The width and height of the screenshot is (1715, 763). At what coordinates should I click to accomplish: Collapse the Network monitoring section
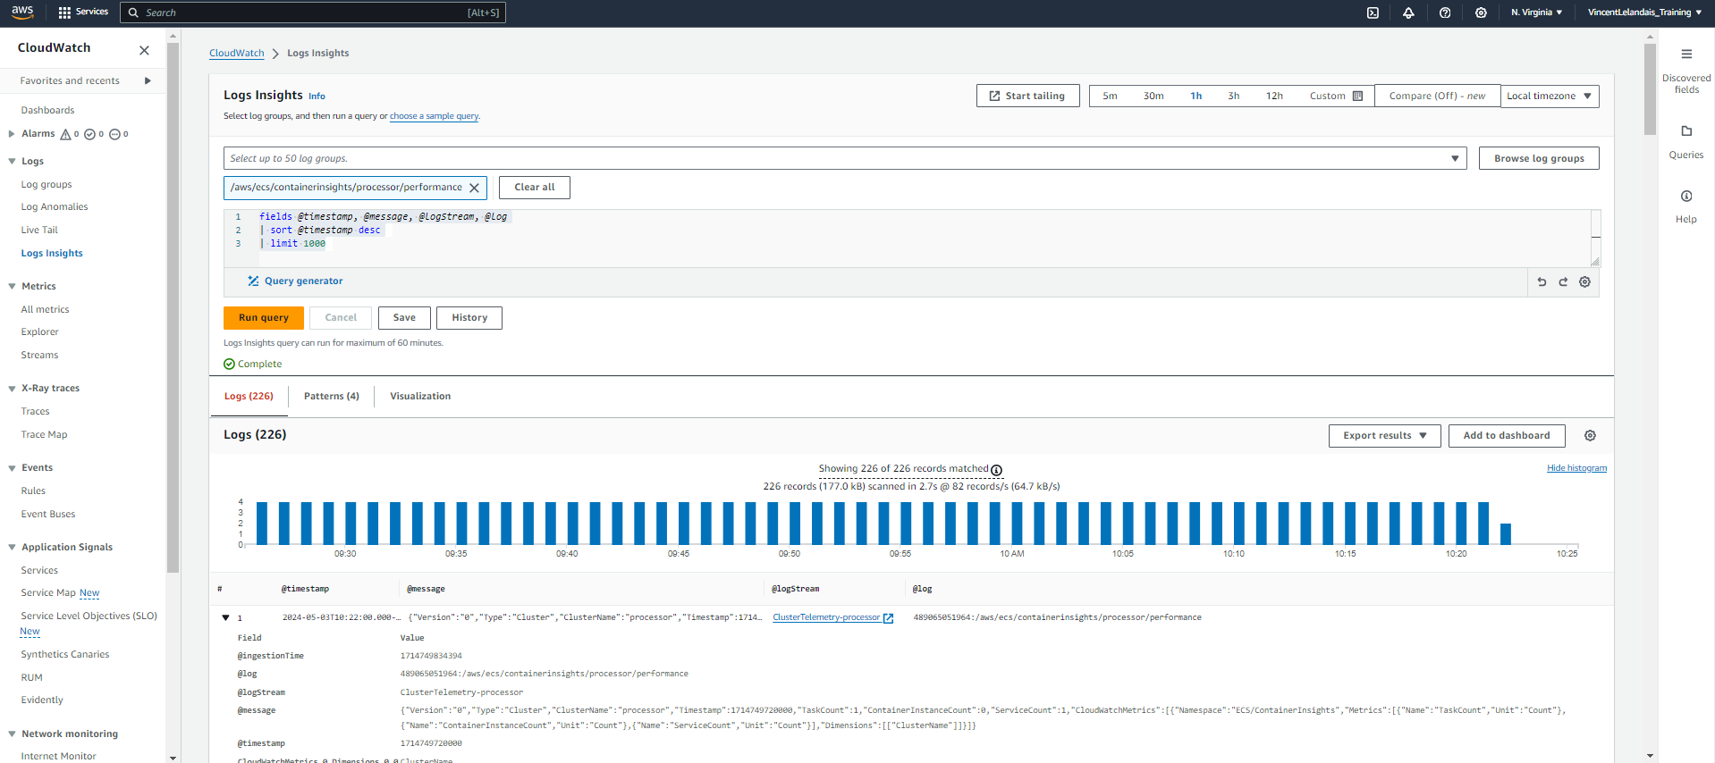coord(12,734)
